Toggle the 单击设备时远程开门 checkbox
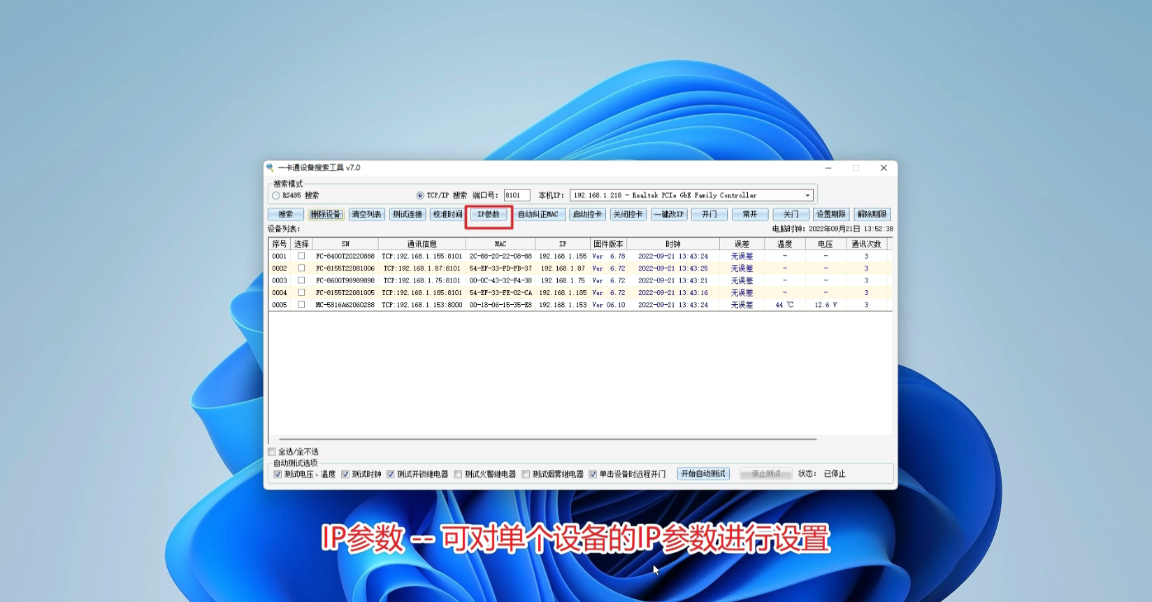The image size is (1152, 602). [x=593, y=474]
